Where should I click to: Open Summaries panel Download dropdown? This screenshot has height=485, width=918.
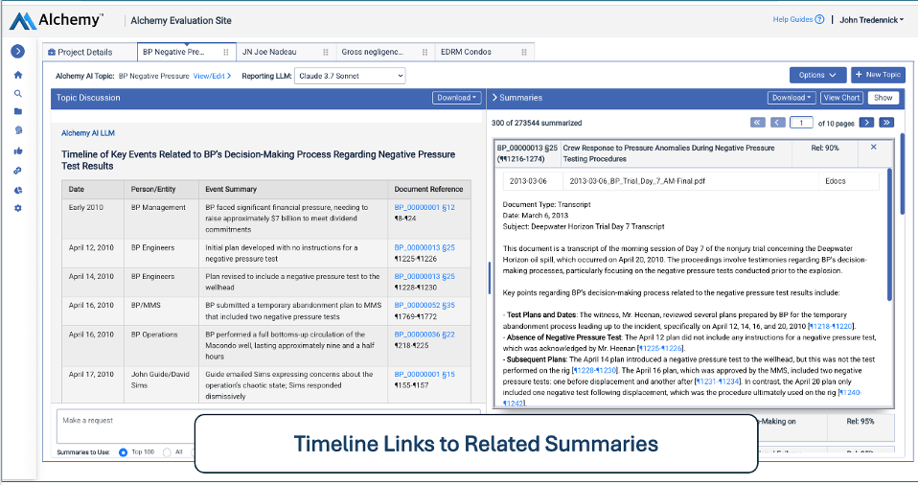pyautogui.click(x=792, y=98)
